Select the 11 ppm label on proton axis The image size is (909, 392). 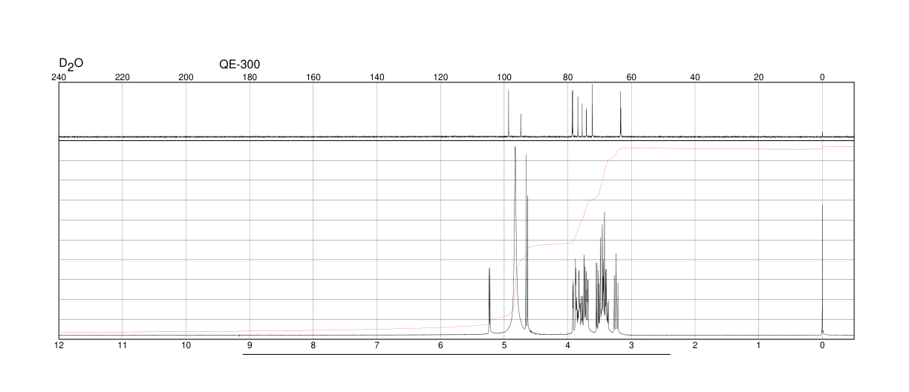point(123,346)
